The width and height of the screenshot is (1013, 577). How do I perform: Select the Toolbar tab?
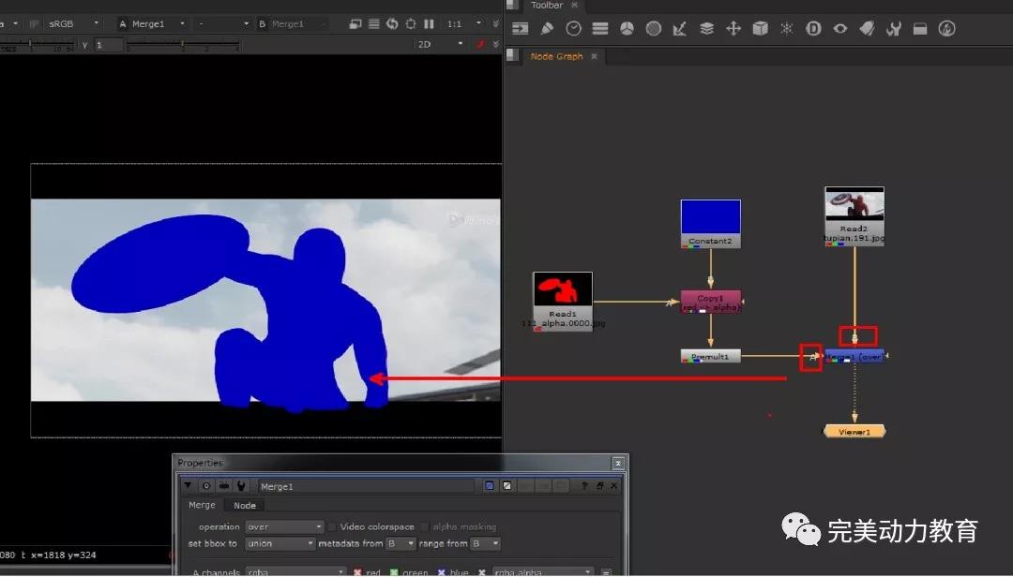click(547, 6)
